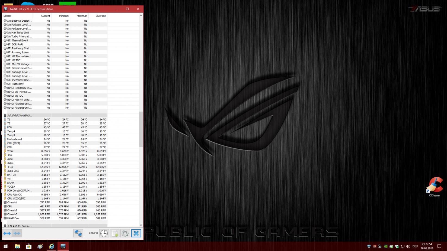Click the scrollbar up arrow
Viewport: 447px width, 251px height.
(x=141, y=15)
